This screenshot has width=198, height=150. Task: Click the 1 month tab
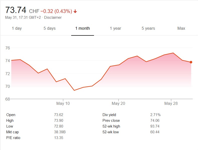pos(82,28)
